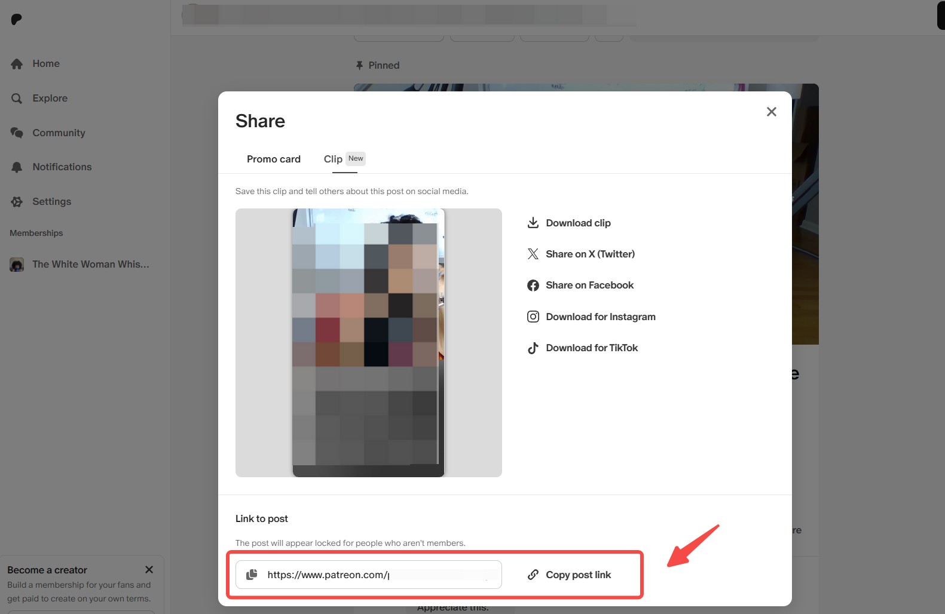The height and width of the screenshot is (614, 945).
Task: Click the chain link icon
Action: click(533, 575)
